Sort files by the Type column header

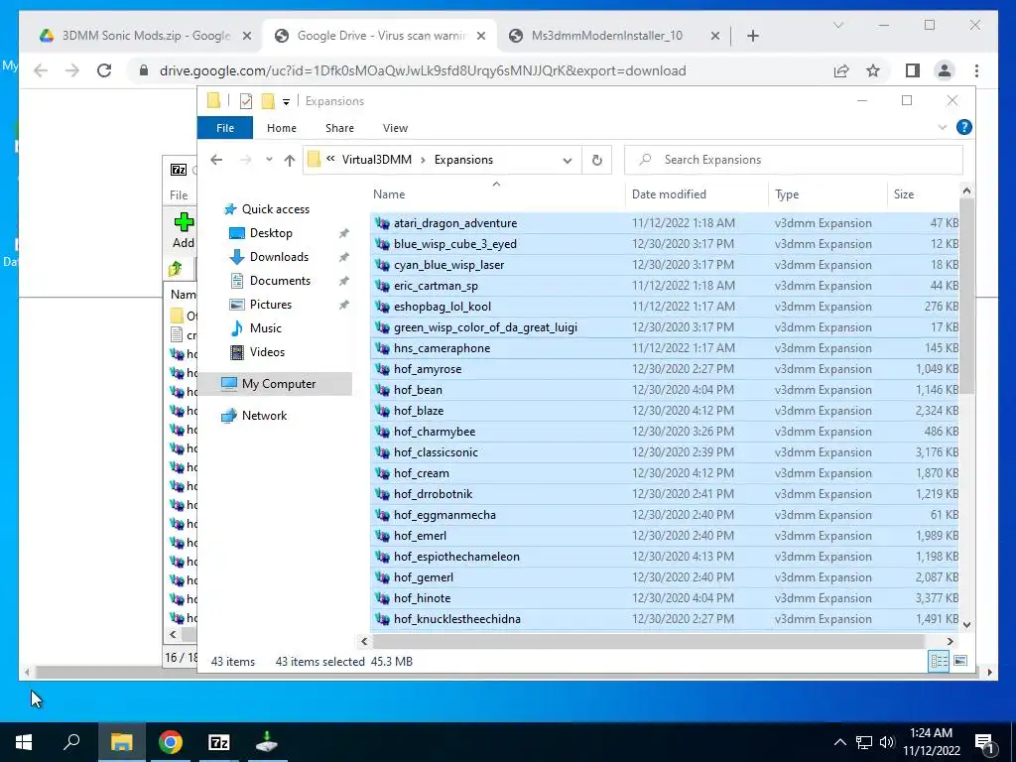coord(787,193)
